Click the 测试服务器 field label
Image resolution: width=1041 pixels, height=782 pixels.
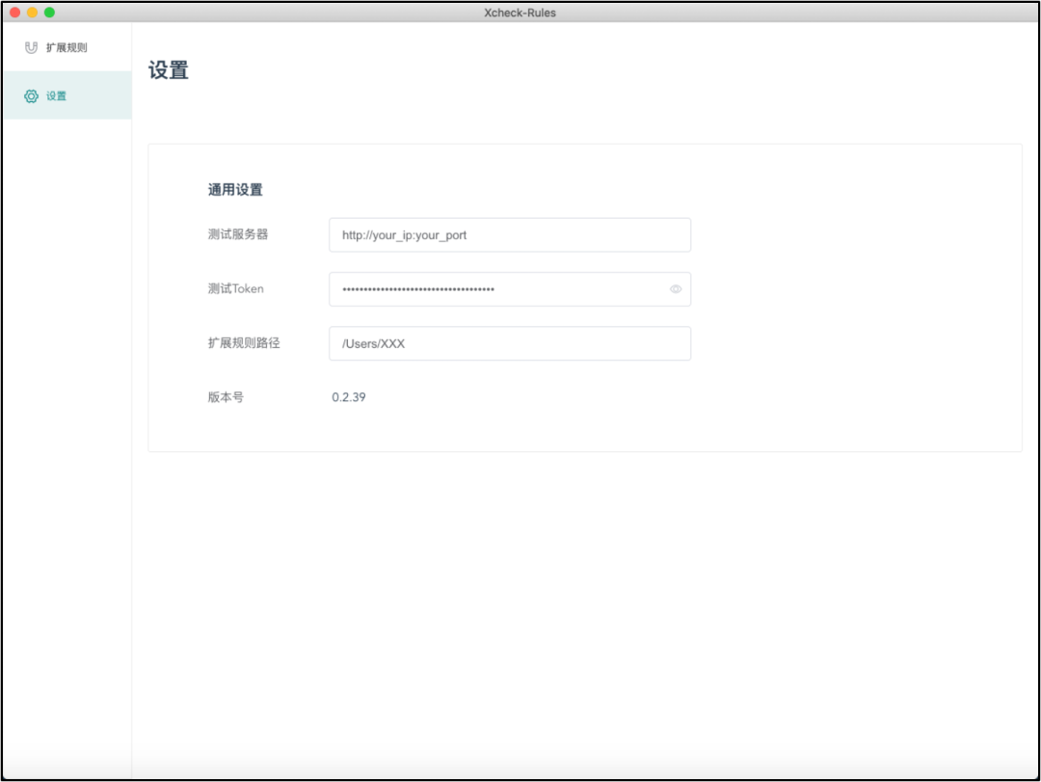coord(238,234)
